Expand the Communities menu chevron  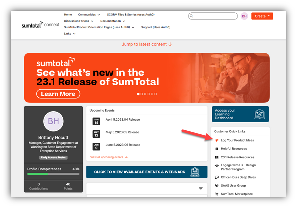click(99, 15)
